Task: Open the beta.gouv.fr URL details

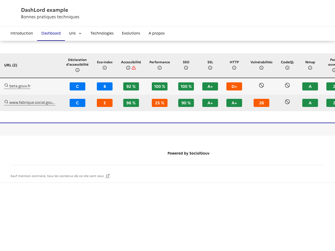Action: click(x=20, y=86)
